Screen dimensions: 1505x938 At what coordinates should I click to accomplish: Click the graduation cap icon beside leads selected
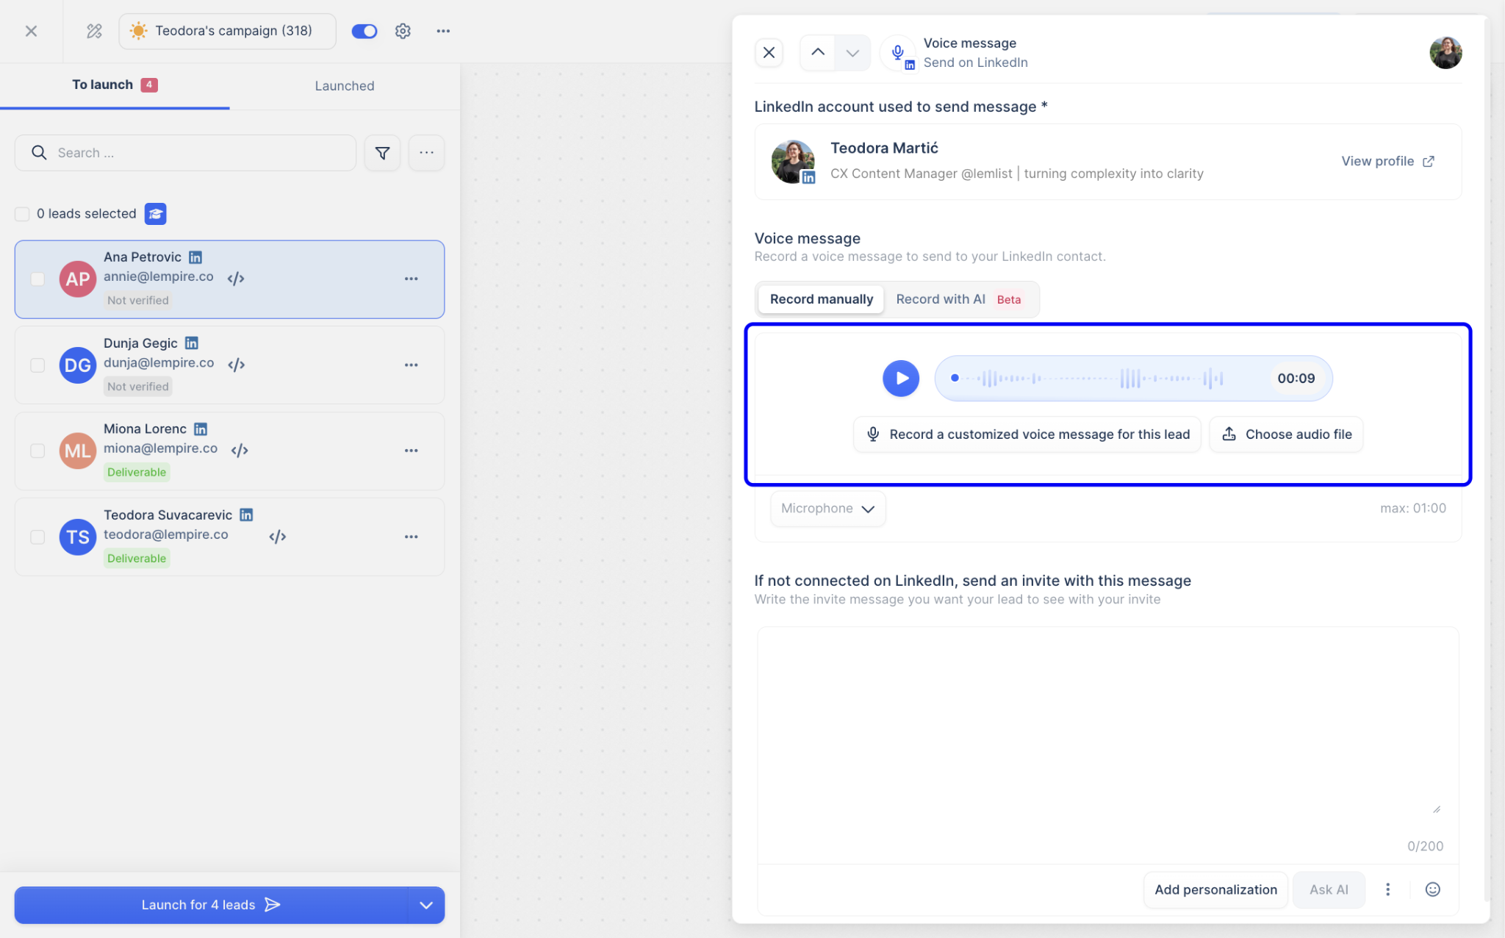click(155, 214)
